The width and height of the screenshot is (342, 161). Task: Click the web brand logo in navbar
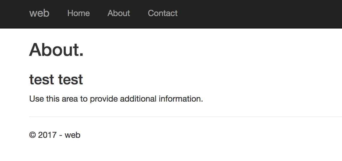click(x=39, y=13)
